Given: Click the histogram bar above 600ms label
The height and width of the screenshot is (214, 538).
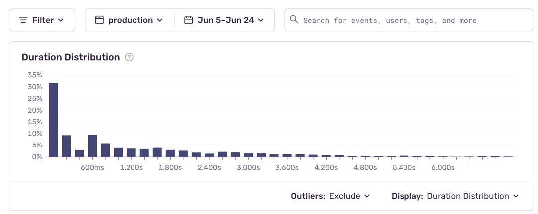Looking at the screenshot, I should tap(92, 145).
